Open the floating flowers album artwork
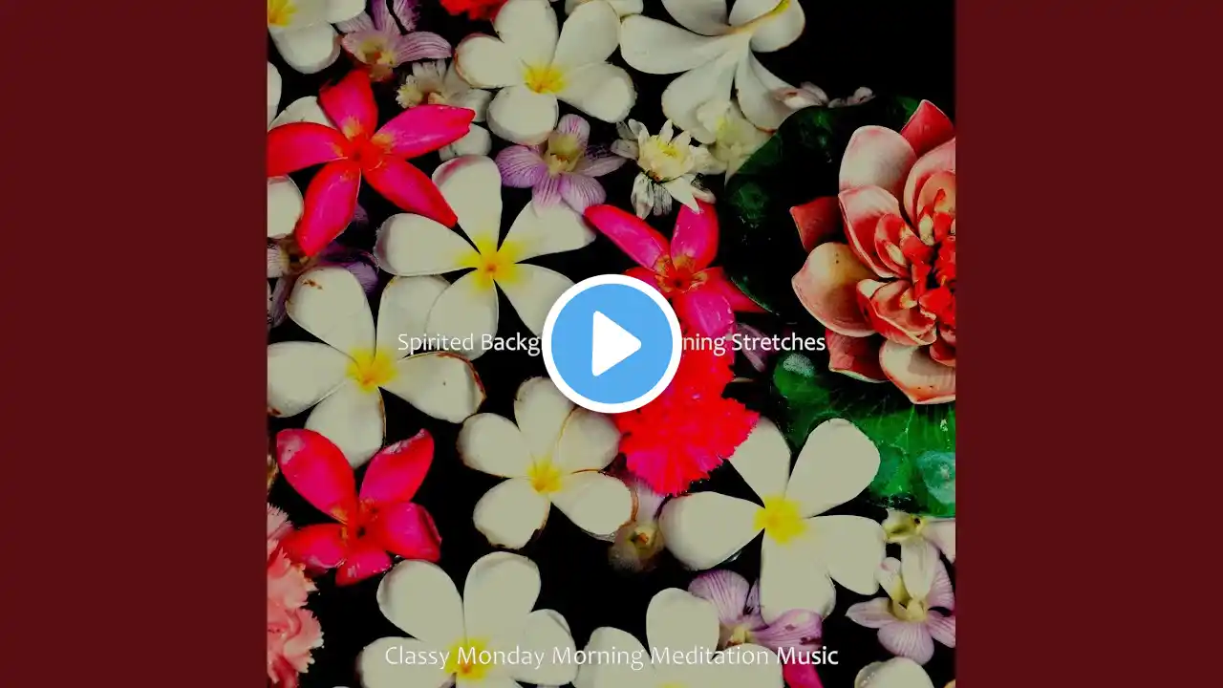1223x688 pixels. 611,344
